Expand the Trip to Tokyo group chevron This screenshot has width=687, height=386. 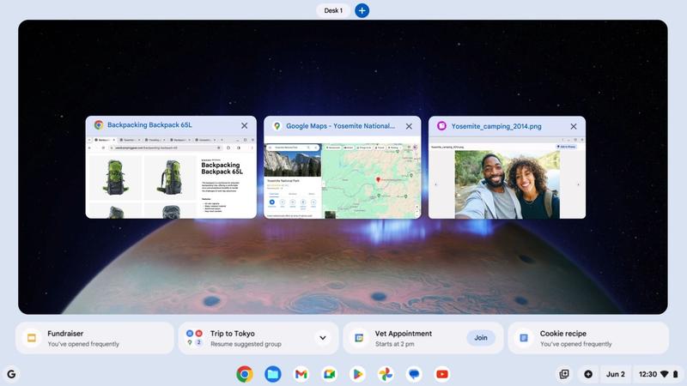323,338
